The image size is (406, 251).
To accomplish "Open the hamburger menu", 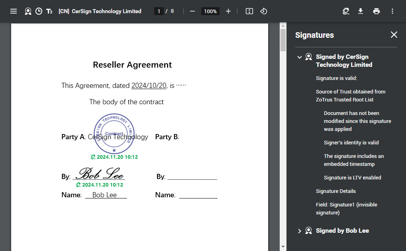I will tap(14, 11).
